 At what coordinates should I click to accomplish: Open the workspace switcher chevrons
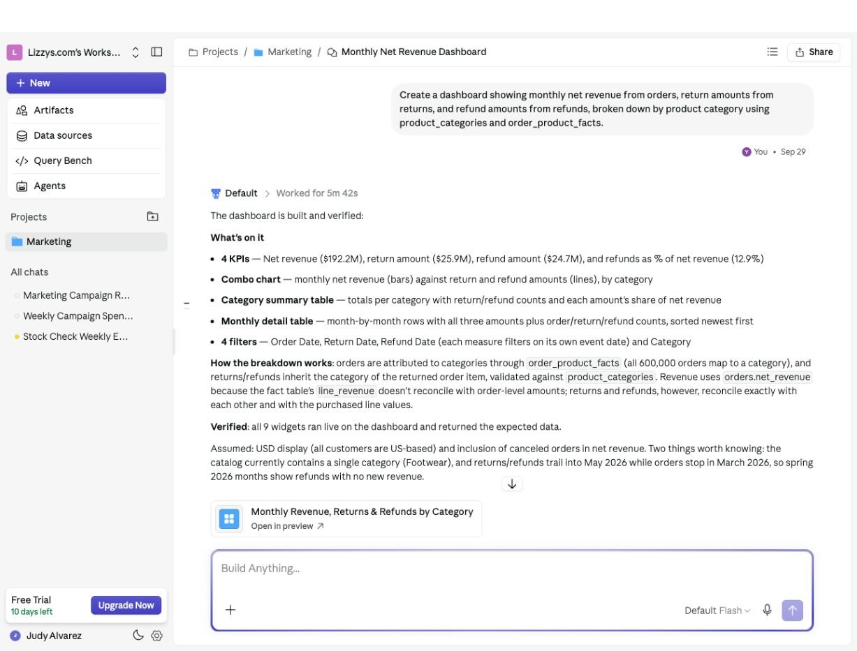click(x=135, y=52)
